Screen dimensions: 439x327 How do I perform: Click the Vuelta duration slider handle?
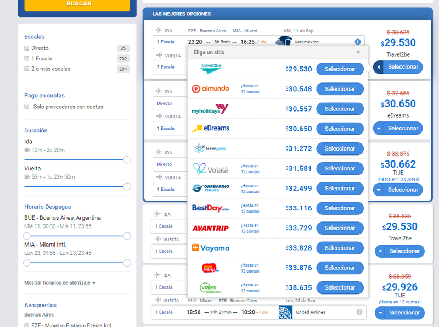click(x=127, y=186)
